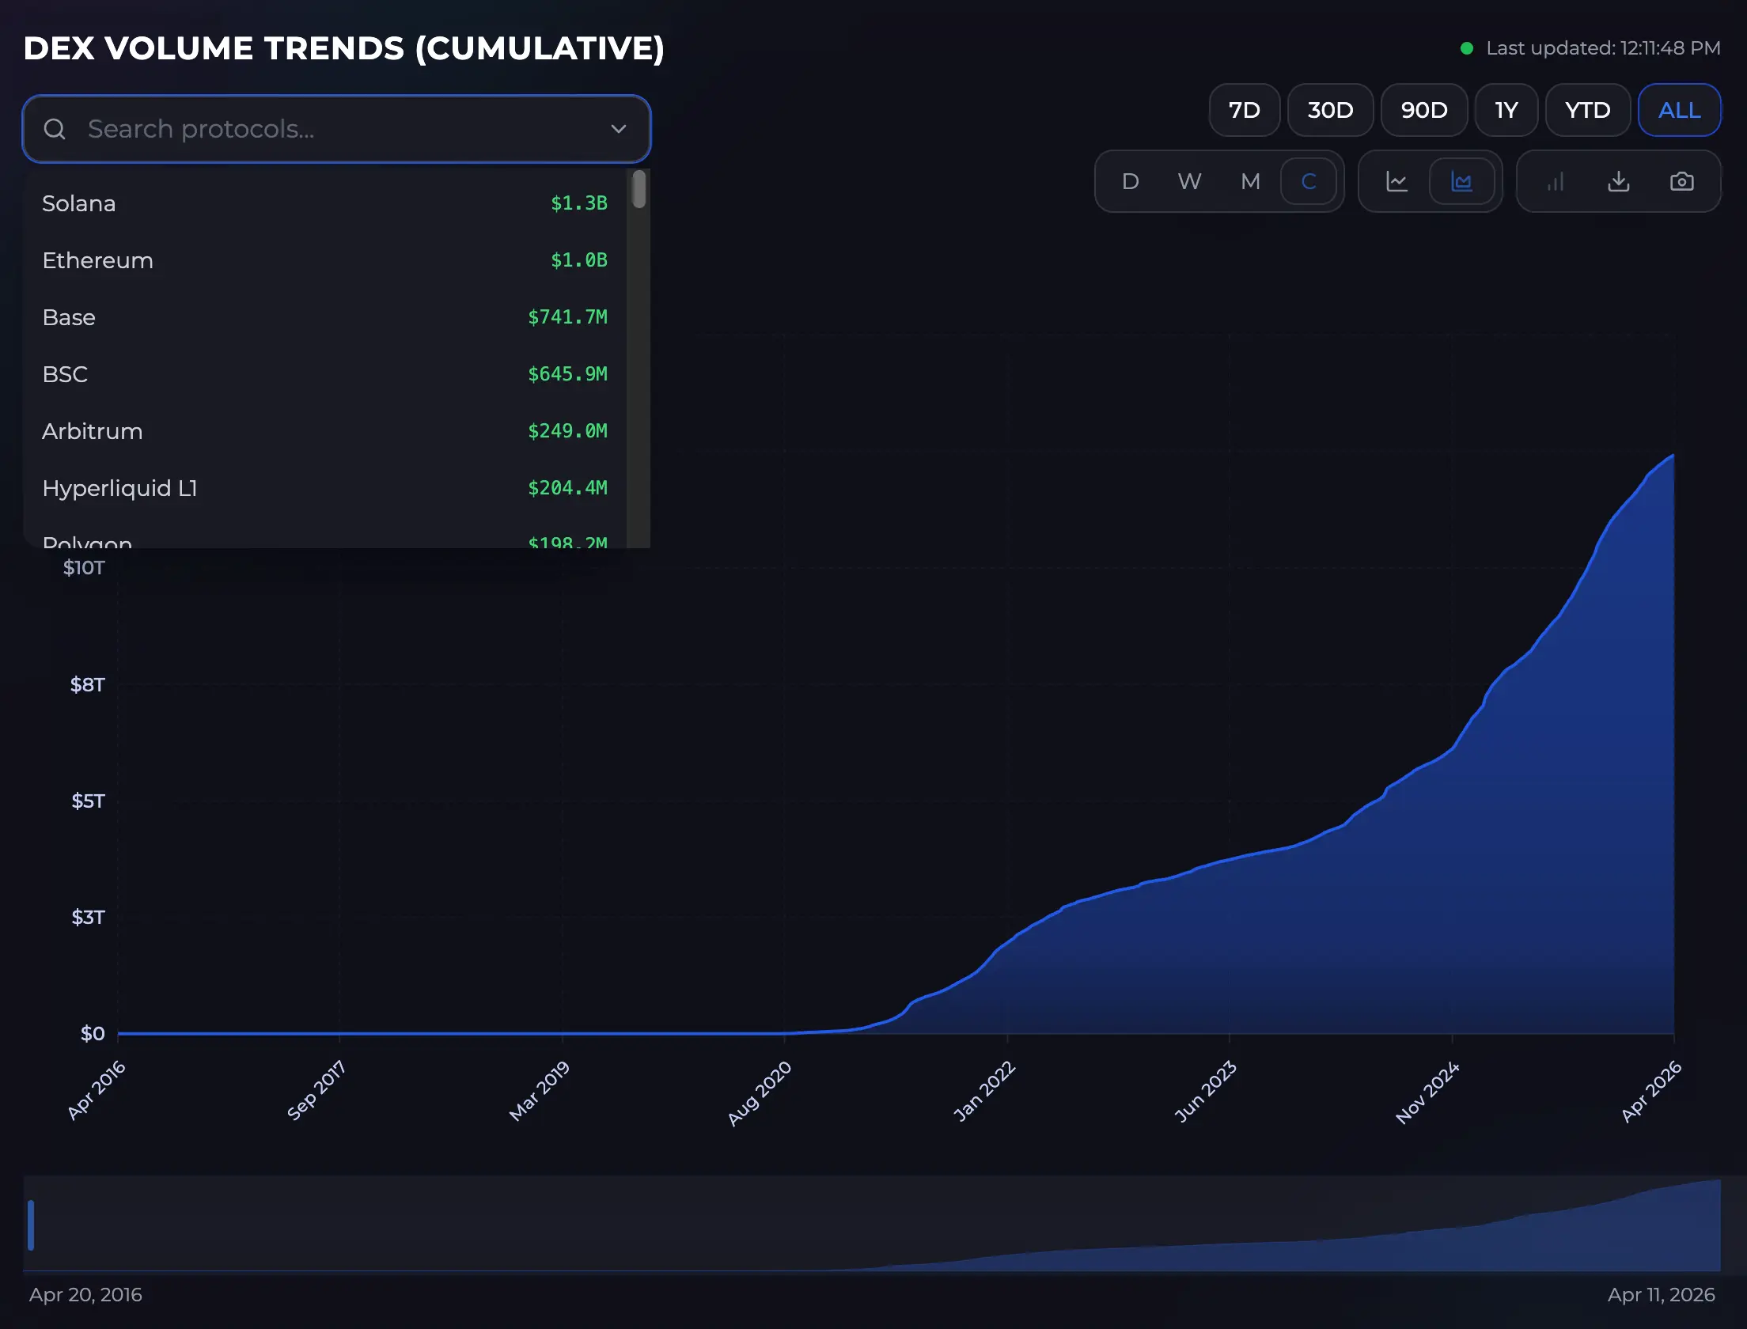Focus the Search protocols field
This screenshot has width=1747, height=1329.
336,129
